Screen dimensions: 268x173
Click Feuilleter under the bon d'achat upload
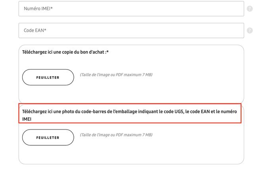[48, 77]
